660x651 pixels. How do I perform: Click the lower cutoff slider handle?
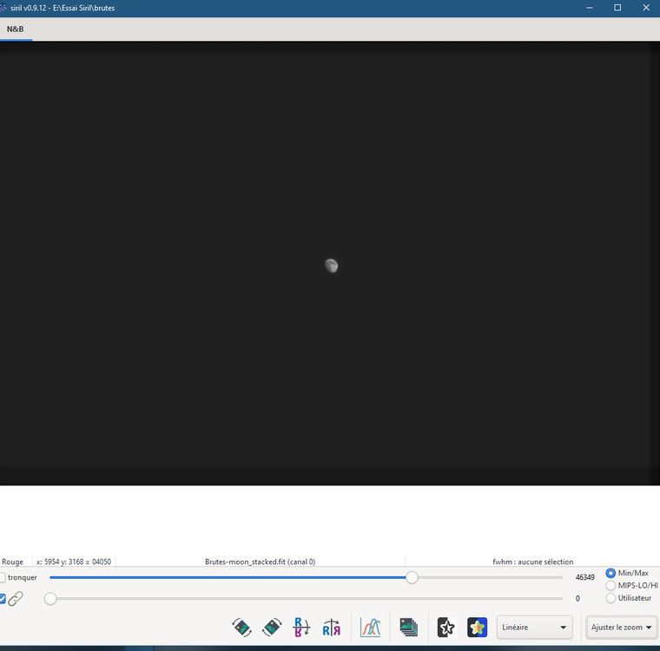click(50, 598)
